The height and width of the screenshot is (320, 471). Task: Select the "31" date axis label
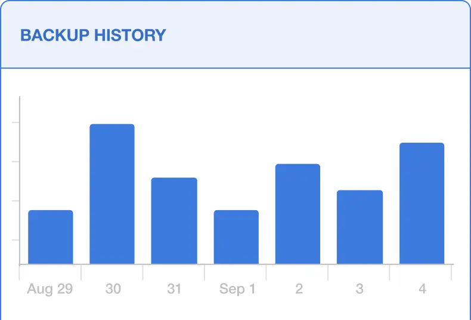174,290
